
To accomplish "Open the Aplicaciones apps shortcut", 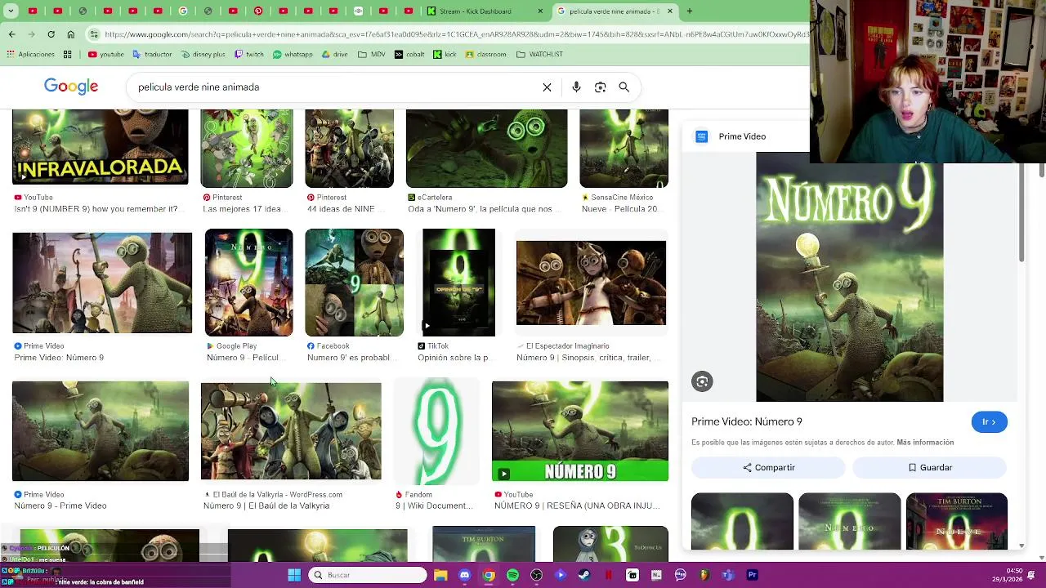I will click(x=30, y=55).
